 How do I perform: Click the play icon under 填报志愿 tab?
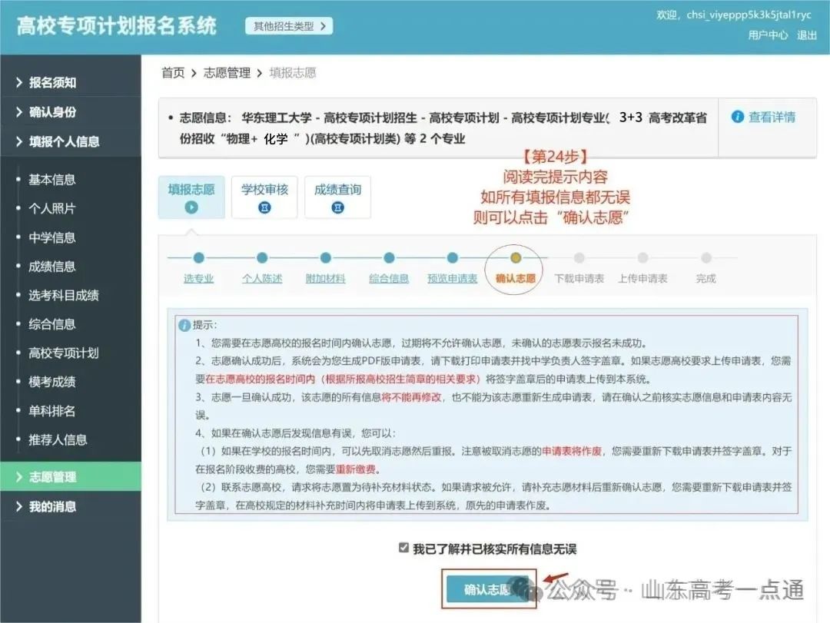click(x=191, y=207)
